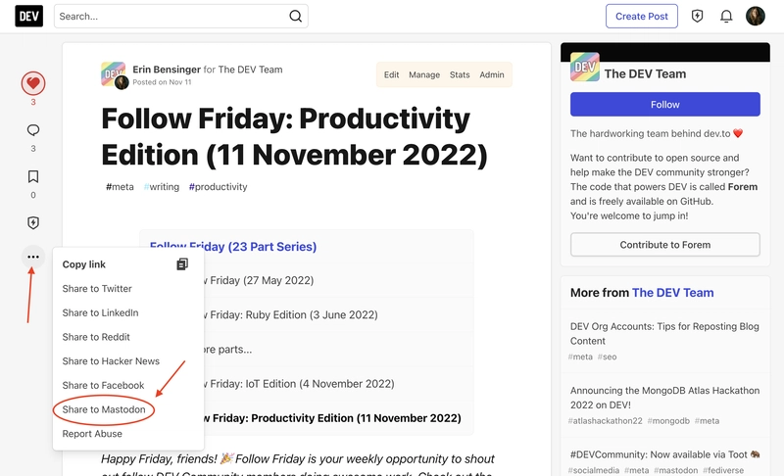Click the Edit post link
The width and height of the screenshot is (784, 476).
(x=391, y=74)
